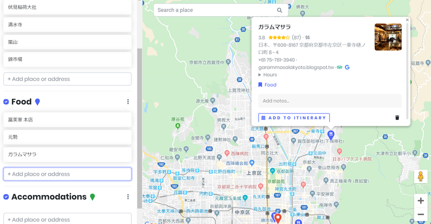This screenshot has width=431, height=224.
Task: Select 冨美家 本店 in Food list
Action: tap(67, 120)
